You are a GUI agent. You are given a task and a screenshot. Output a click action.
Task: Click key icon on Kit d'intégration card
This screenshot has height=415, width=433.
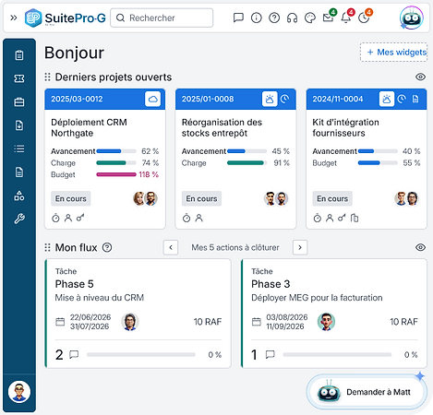[x=342, y=219]
